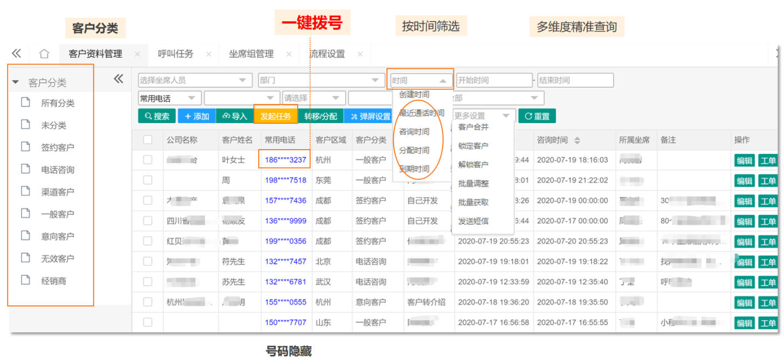The width and height of the screenshot is (784, 364).
Task: Dial the phone number 199****0356
Action: coord(285,241)
